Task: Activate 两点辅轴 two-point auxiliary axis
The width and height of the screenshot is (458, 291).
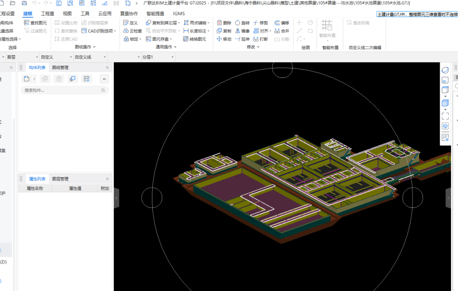Action: coord(197,23)
